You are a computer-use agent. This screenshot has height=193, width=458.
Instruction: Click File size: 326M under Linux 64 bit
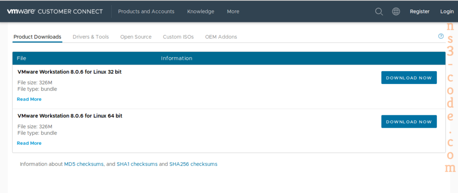(35, 126)
